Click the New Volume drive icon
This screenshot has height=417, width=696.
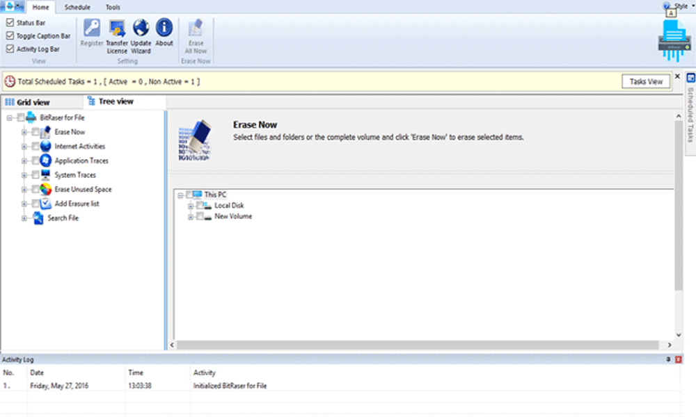[207, 216]
